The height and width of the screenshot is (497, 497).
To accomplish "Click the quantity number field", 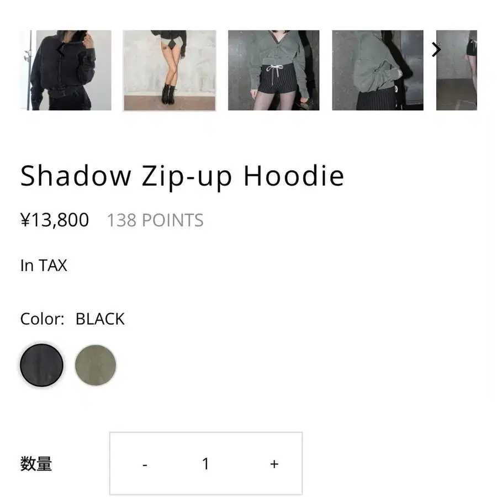I will tap(206, 464).
